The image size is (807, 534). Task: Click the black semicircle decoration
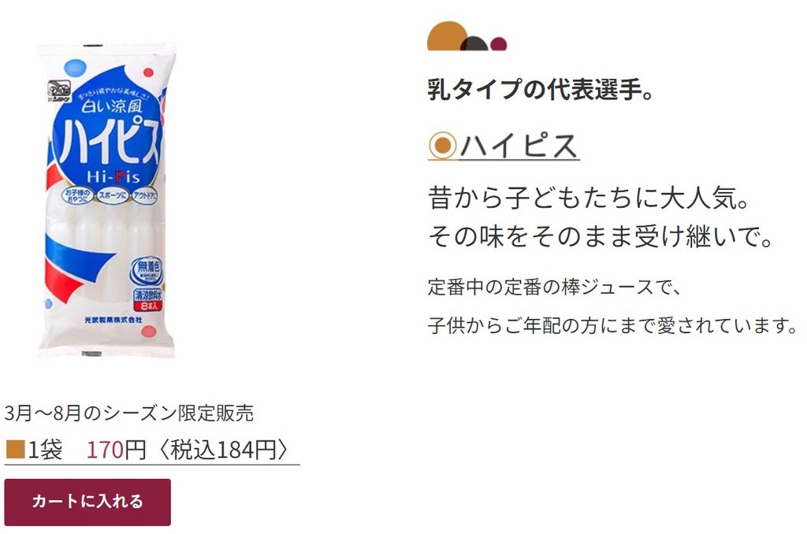(475, 44)
